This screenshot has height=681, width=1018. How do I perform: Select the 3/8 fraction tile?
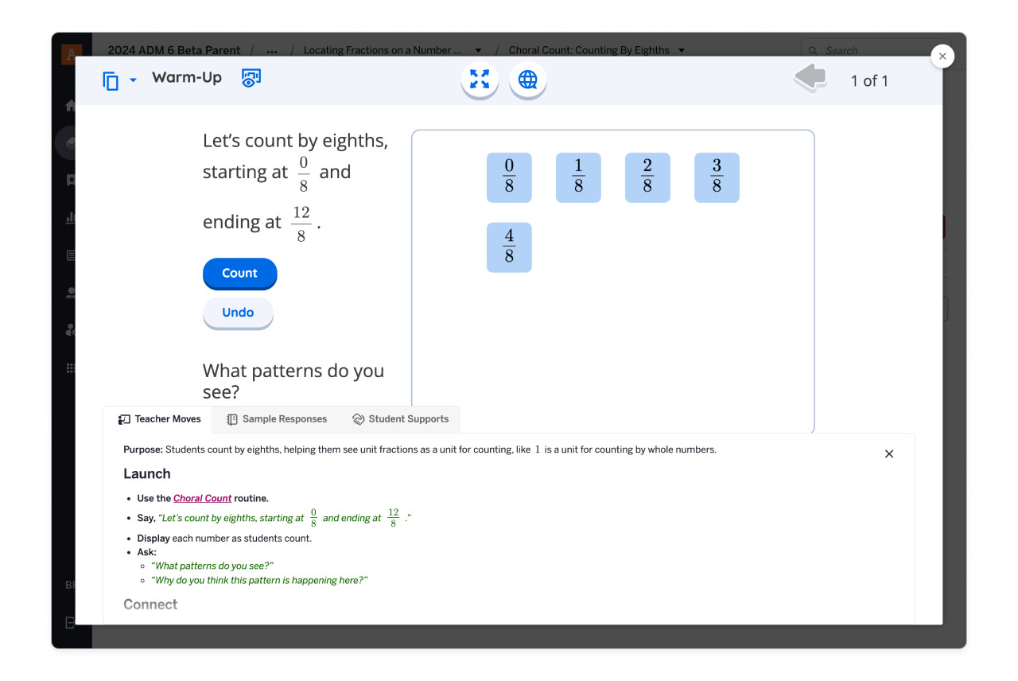(x=717, y=177)
